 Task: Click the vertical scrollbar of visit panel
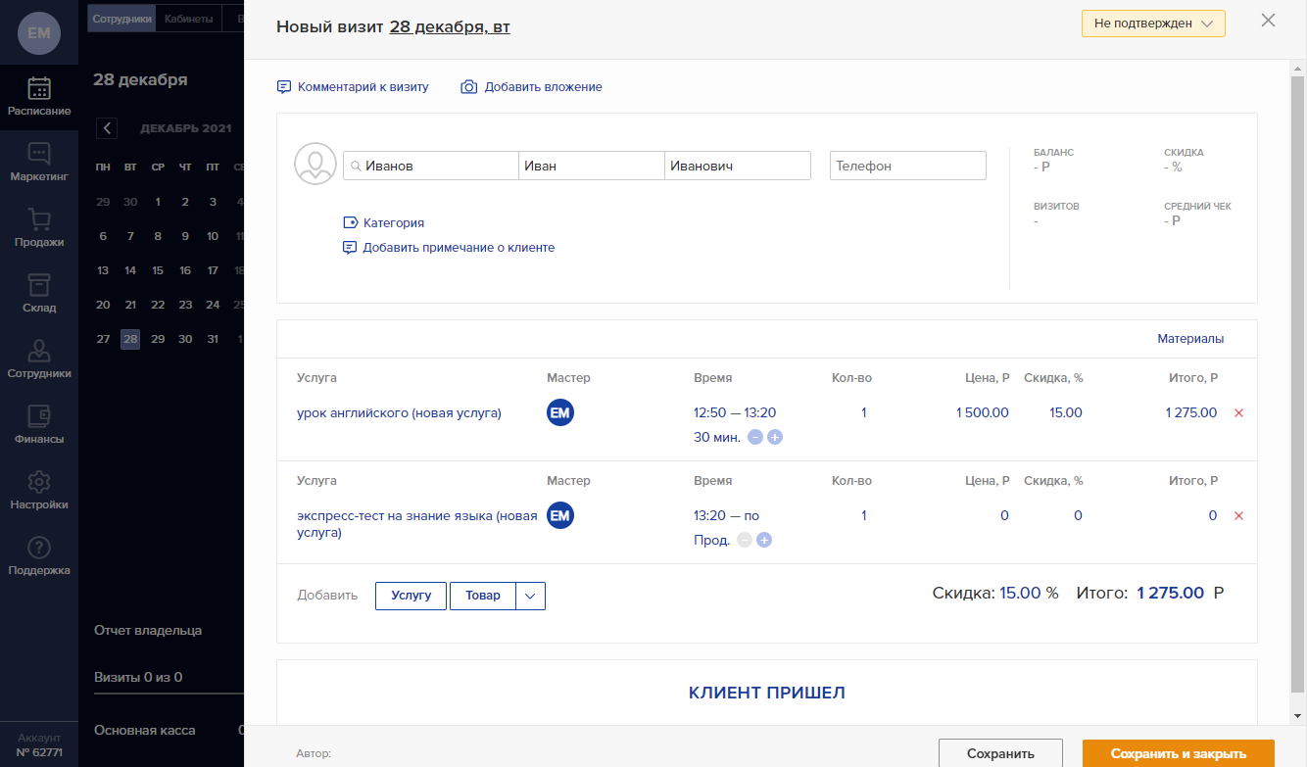tap(1298, 382)
